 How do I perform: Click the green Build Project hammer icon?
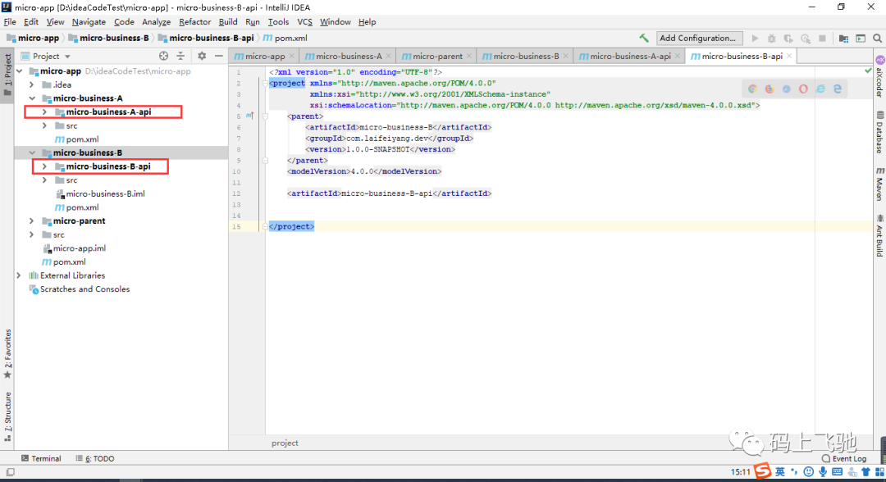[644, 38]
